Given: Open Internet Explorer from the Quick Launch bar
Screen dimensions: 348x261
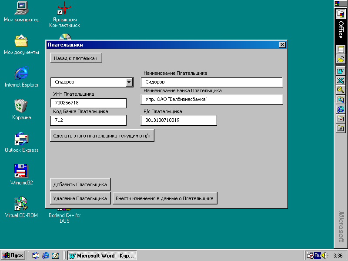Looking at the screenshot, I should click(x=46, y=255).
